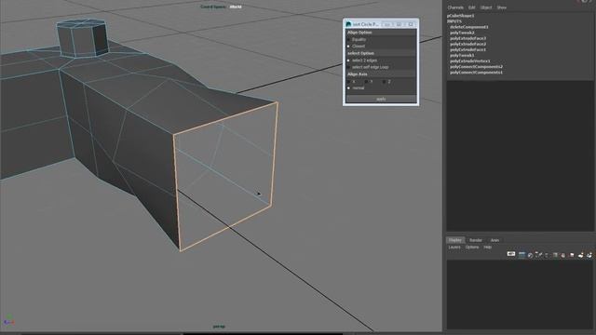Viewport: 596px width, 335px height.
Task: Select the Equally align option
Action: [x=348, y=39]
